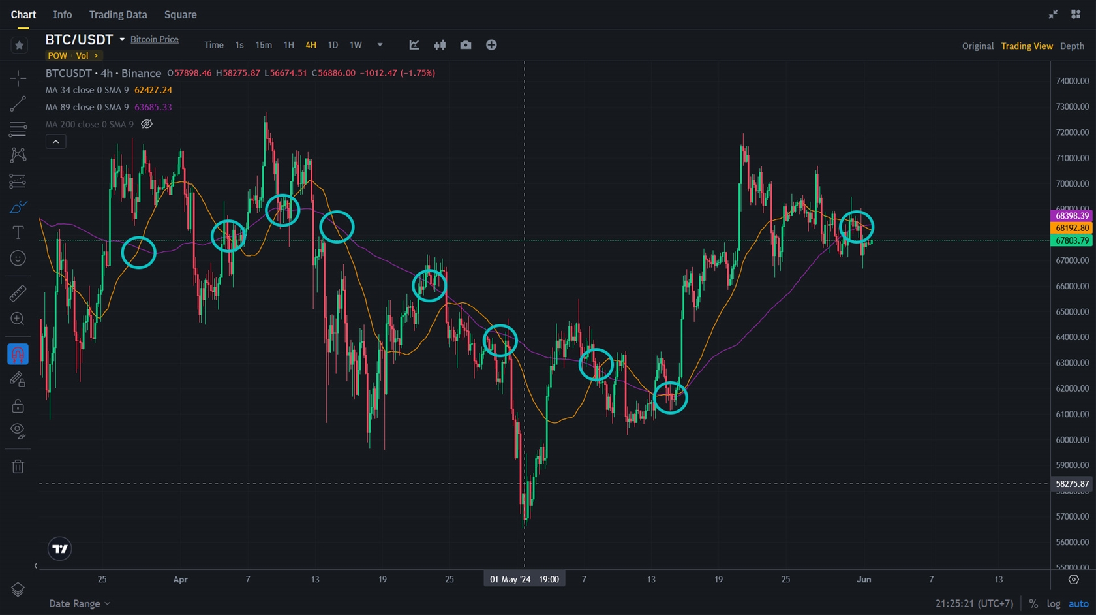Viewport: 1096px width, 615px height.
Task: Select the 1D interval
Action: click(x=333, y=45)
